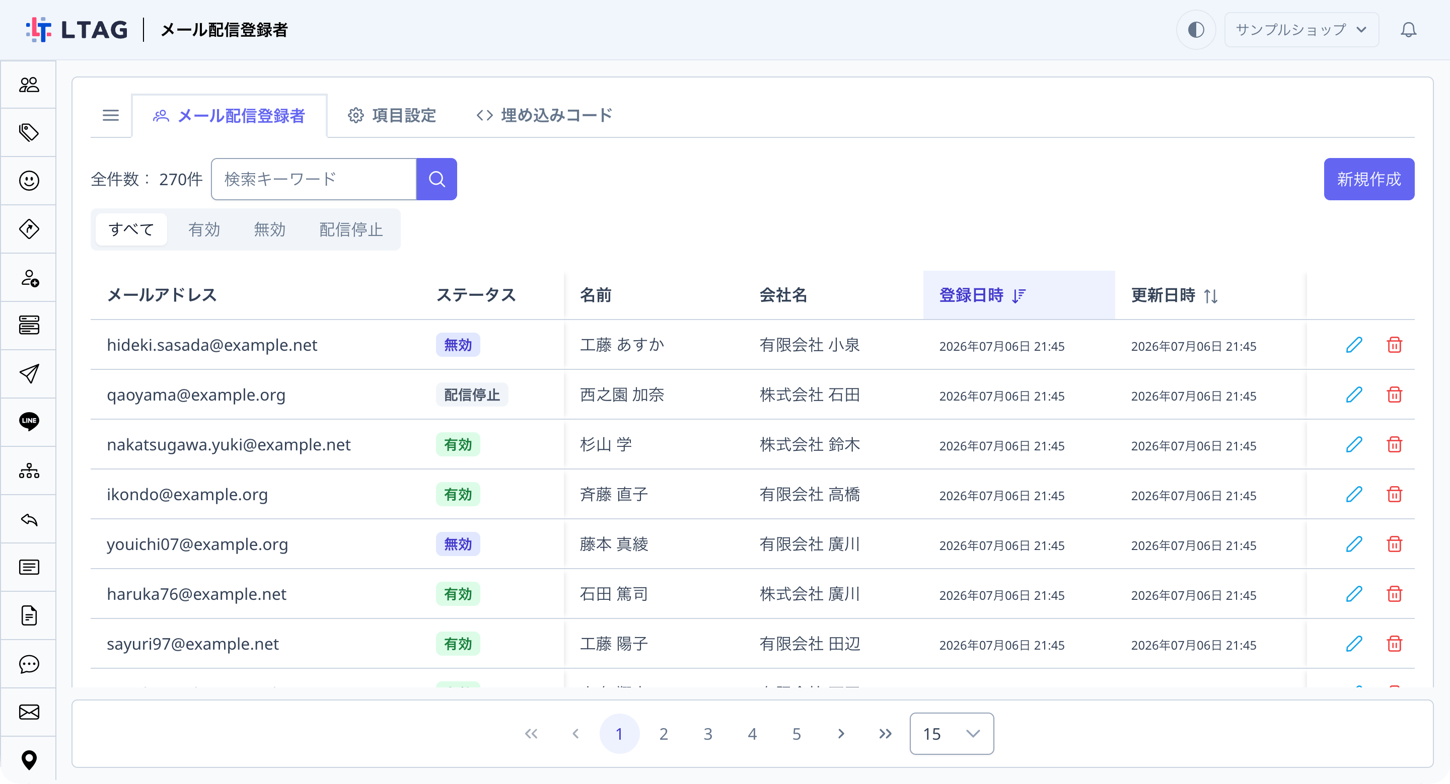Image resolution: width=1450 pixels, height=784 pixels.
Task: Sort by 更新日時 column
Action: click(1210, 295)
